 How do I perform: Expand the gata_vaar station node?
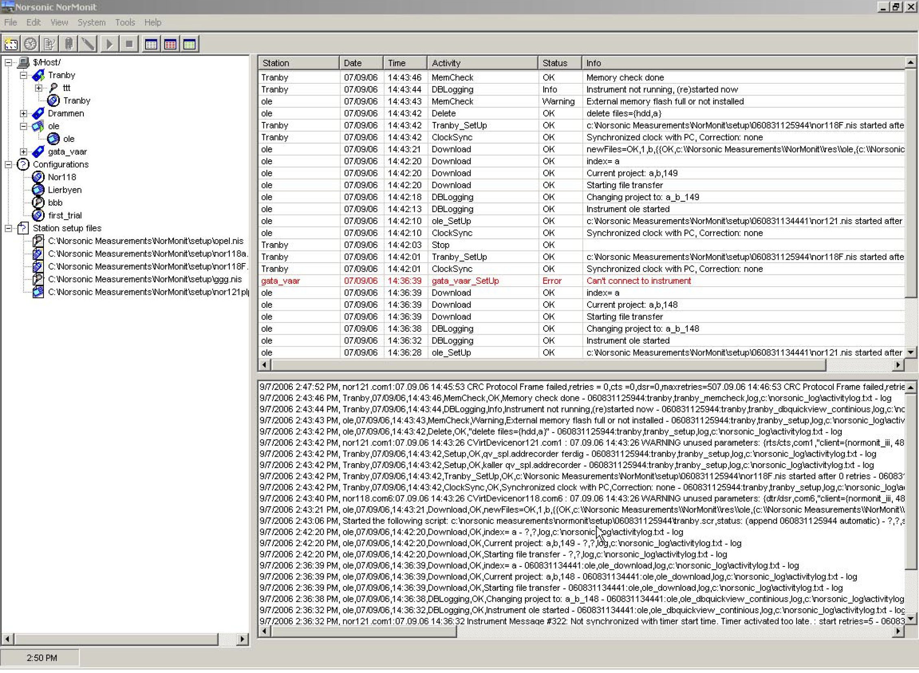pos(23,152)
